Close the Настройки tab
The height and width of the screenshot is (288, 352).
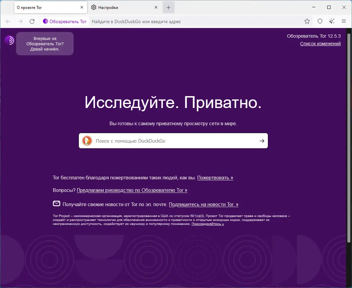[156, 7]
